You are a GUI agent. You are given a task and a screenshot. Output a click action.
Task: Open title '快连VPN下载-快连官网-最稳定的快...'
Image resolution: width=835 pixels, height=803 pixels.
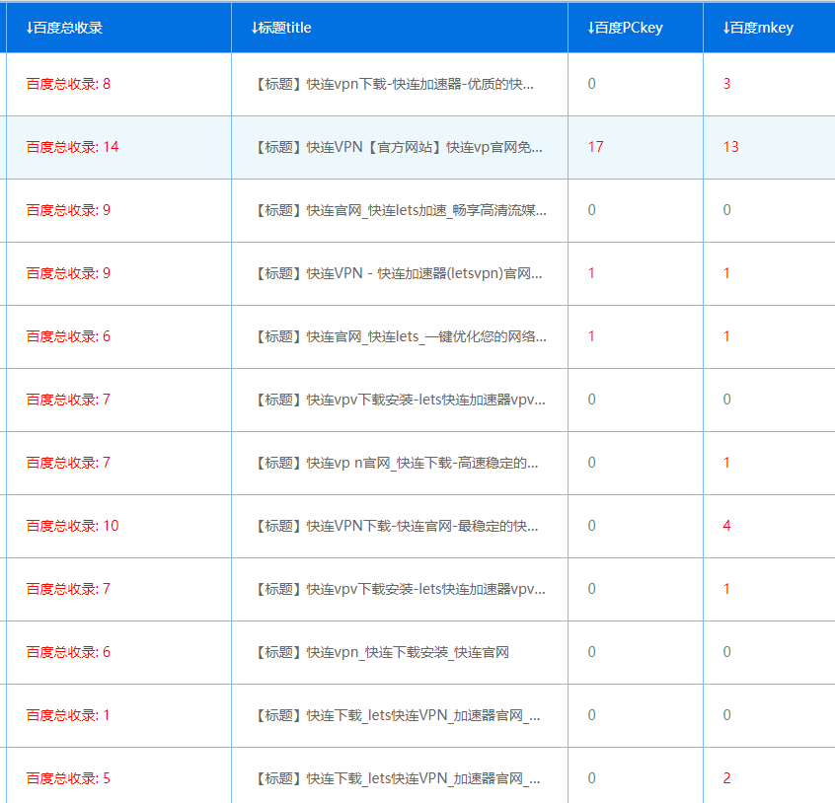[397, 526]
